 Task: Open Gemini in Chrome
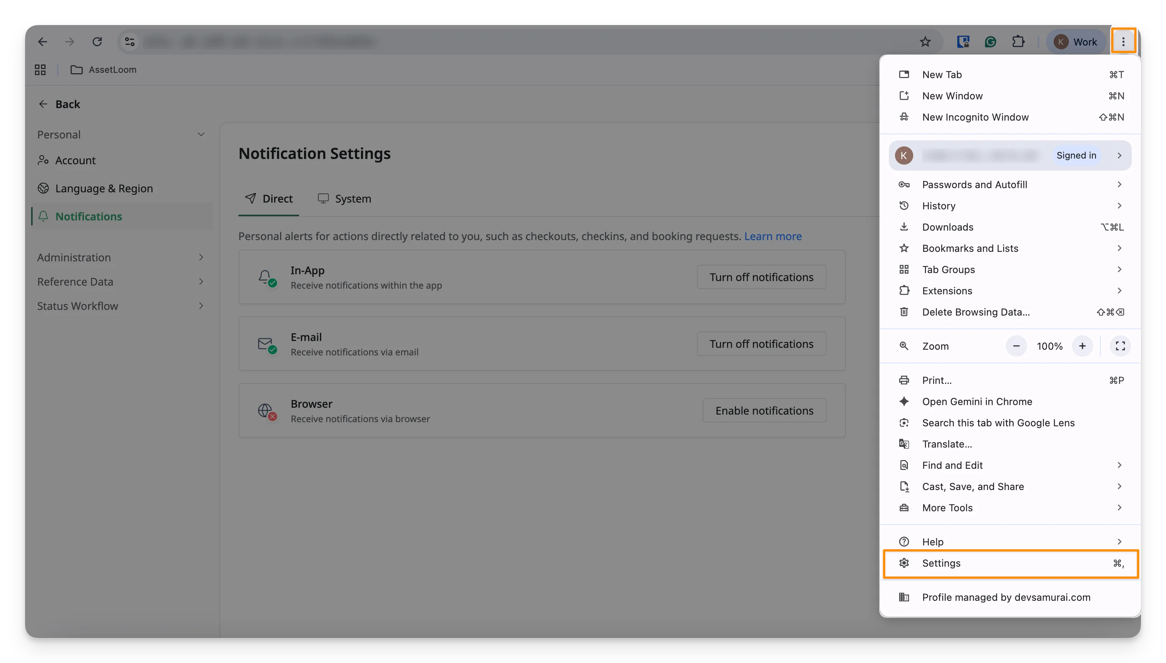click(x=1010, y=402)
